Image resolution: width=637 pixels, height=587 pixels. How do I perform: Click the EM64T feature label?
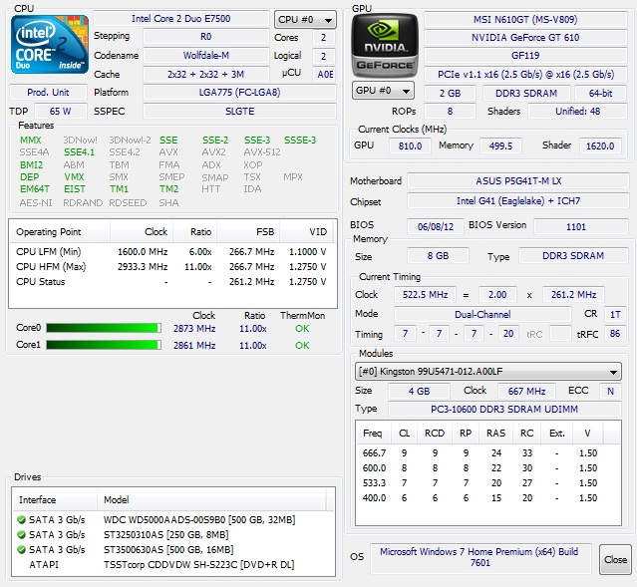coord(35,189)
